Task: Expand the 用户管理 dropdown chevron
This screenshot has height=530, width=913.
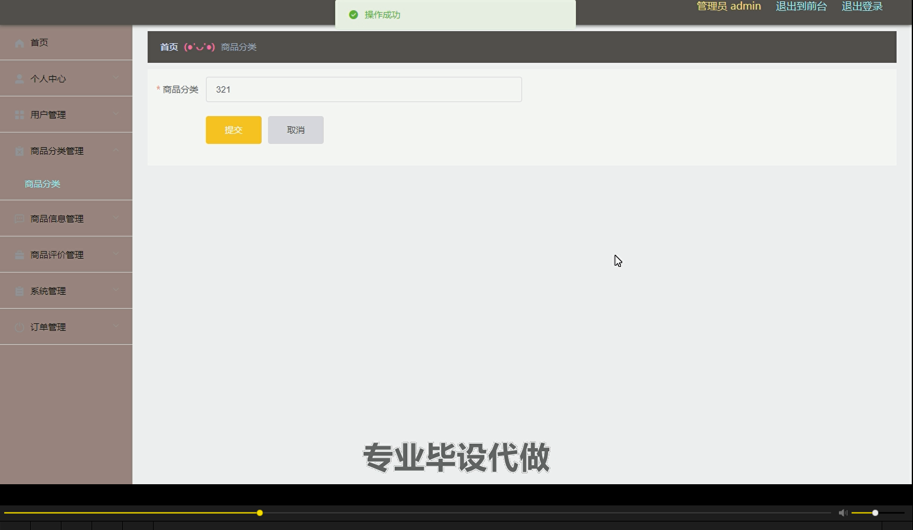Action: tap(116, 114)
